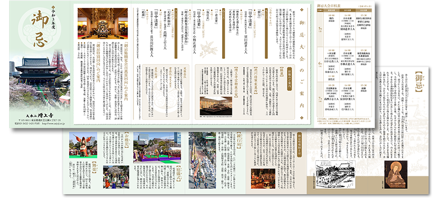This screenshot has height=198, width=441.
Task: Select the green-carpet stage ceremony photo
Action: [x=157, y=147]
